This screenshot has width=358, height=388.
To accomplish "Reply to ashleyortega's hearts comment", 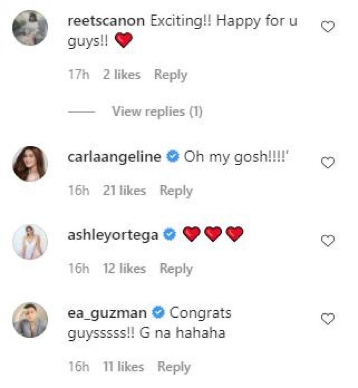I will pos(176,269).
